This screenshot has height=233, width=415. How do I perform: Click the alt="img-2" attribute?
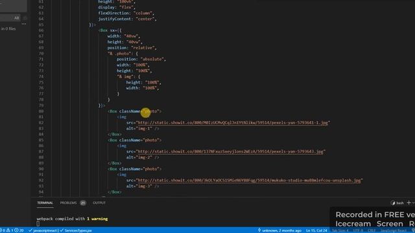click(x=139, y=157)
